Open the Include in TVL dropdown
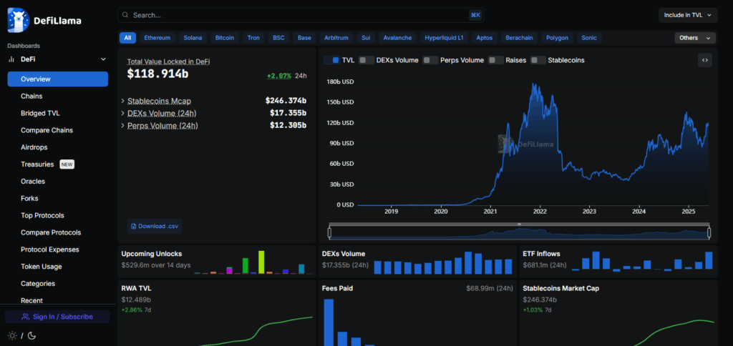733x346 pixels. (687, 15)
